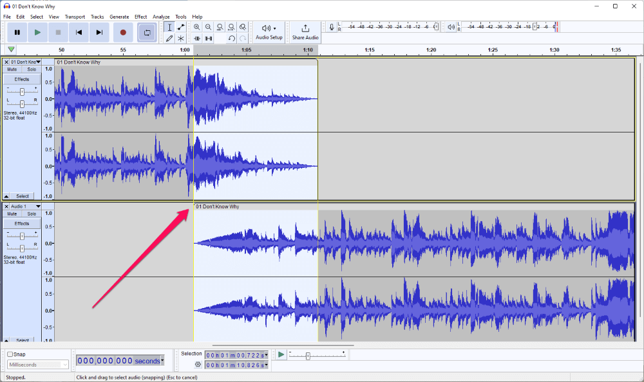Select the Envelope tool
This screenshot has height=382, width=644.
coord(181,27)
